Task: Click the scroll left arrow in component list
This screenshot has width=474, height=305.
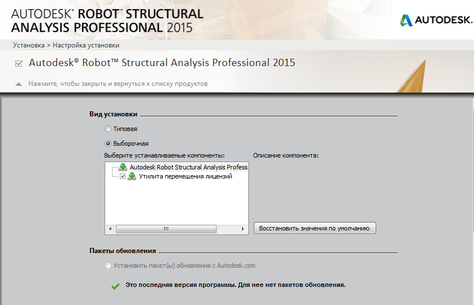Action: coord(109,229)
